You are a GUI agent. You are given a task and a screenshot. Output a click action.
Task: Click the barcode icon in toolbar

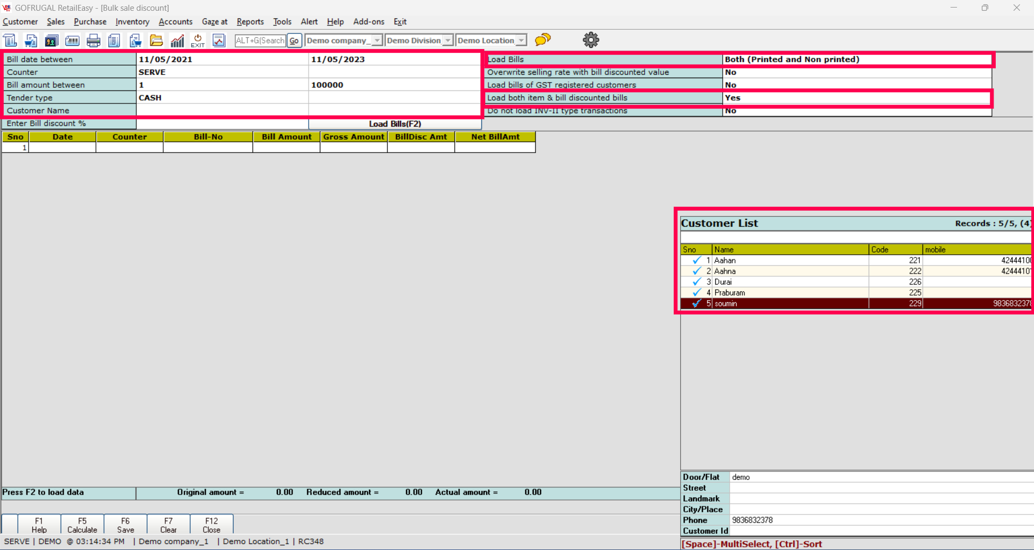(x=72, y=40)
